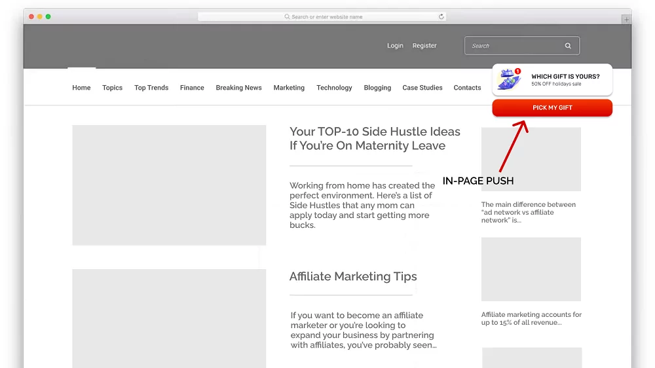This screenshot has height=368, width=655.
Task: Click the search magnifier icon in header
Action: [568, 46]
